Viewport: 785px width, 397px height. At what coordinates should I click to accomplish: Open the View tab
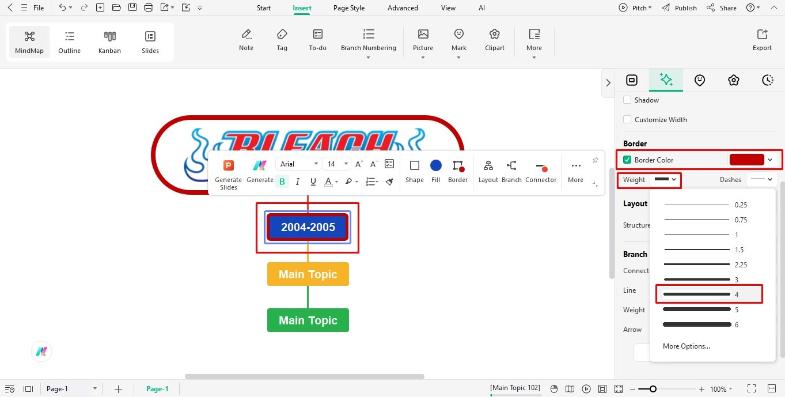(448, 8)
